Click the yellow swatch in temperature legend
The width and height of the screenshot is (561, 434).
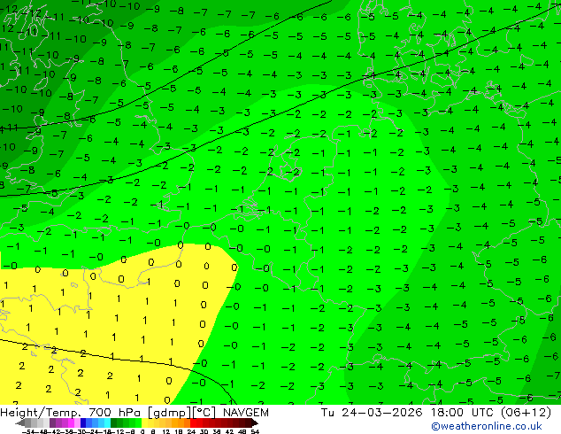(x=144, y=422)
